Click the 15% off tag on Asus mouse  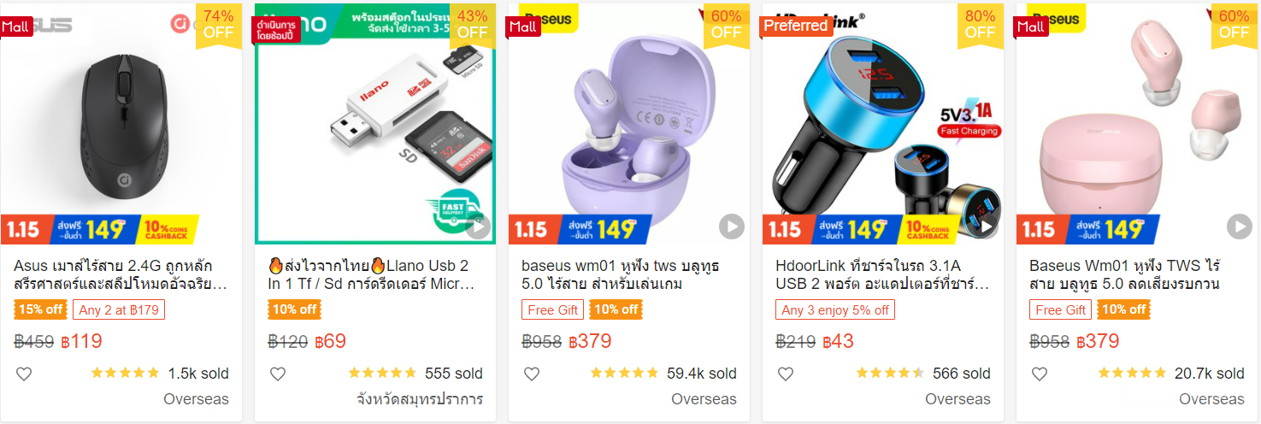pyautogui.click(x=40, y=309)
